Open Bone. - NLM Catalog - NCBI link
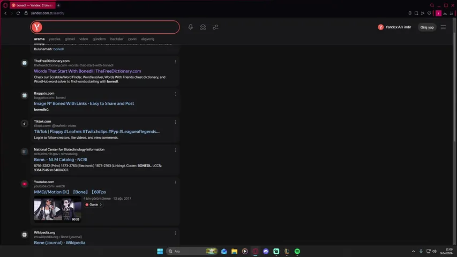This screenshot has width=457, height=257. click(x=61, y=160)
